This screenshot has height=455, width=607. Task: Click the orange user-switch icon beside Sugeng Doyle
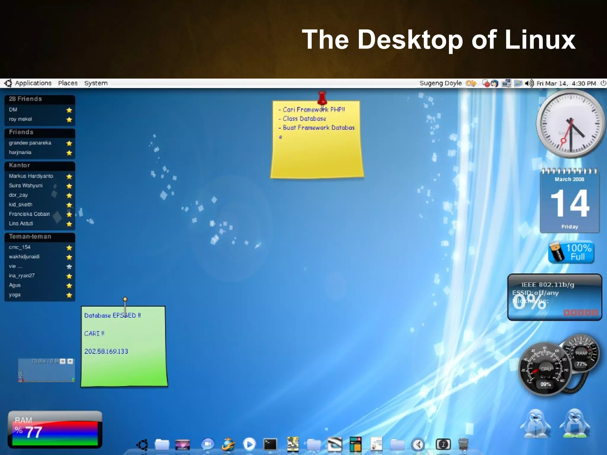click(471, 84)
